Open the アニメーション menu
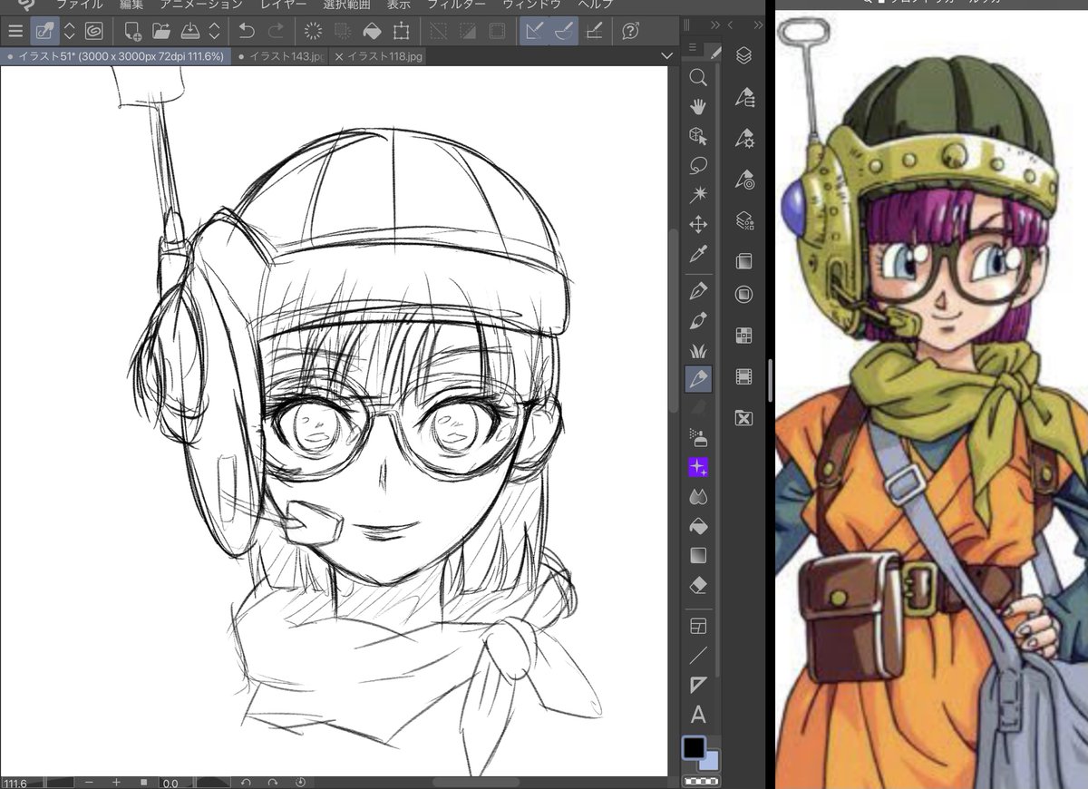 coord(201,5)
